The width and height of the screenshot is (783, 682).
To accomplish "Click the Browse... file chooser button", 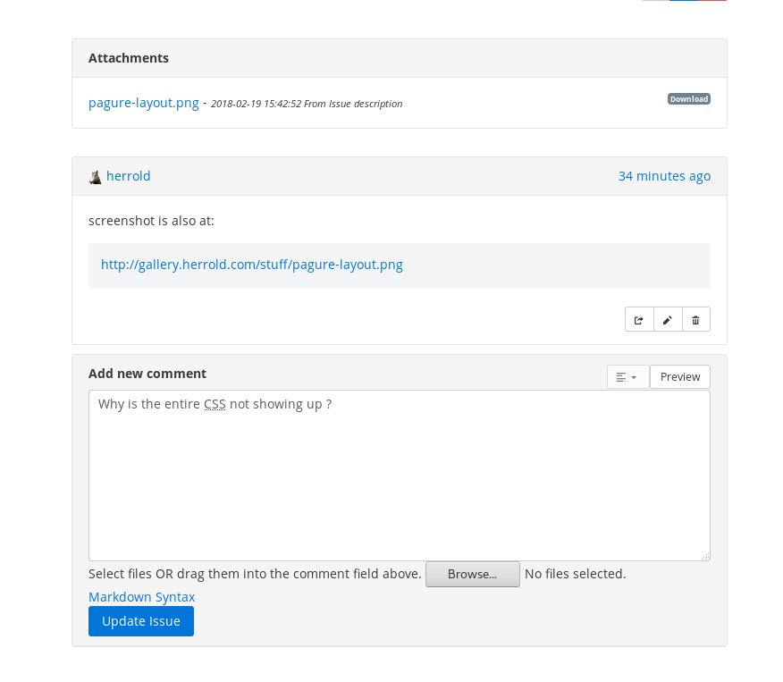I will coord(473,574).
